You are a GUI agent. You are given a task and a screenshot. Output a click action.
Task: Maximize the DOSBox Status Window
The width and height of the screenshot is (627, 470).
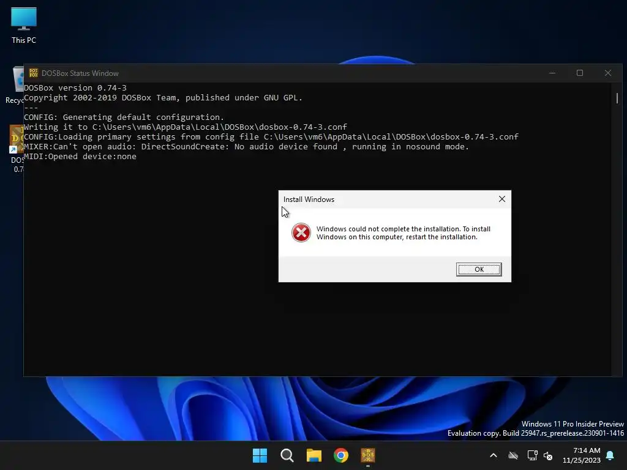click(580, 73)
